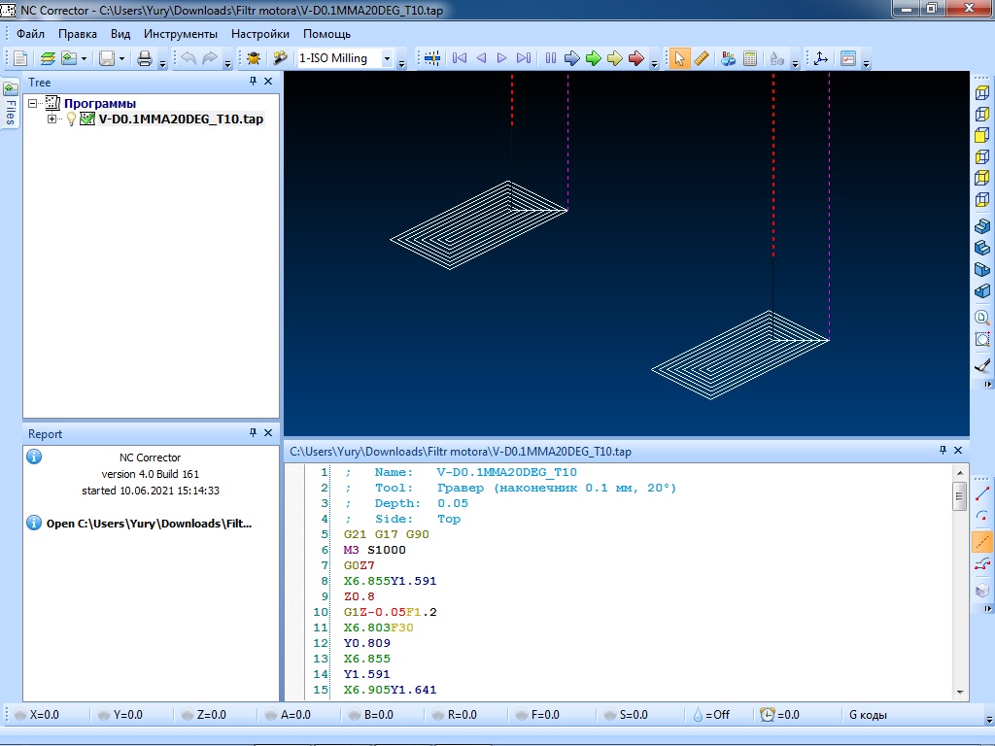Toggle the green checkbox for V-D0.1MMA20DEG_T10.tap

tap(87, 119)
